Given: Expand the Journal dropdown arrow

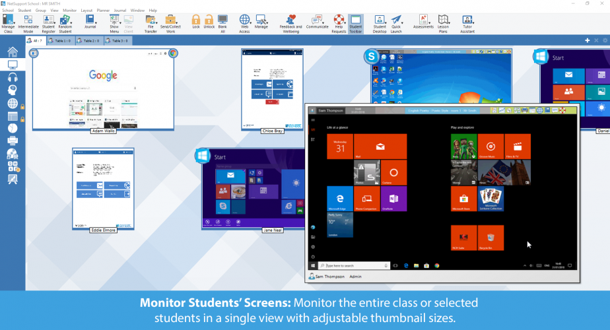Looking at the screenshot, I should tap(96, 23).
